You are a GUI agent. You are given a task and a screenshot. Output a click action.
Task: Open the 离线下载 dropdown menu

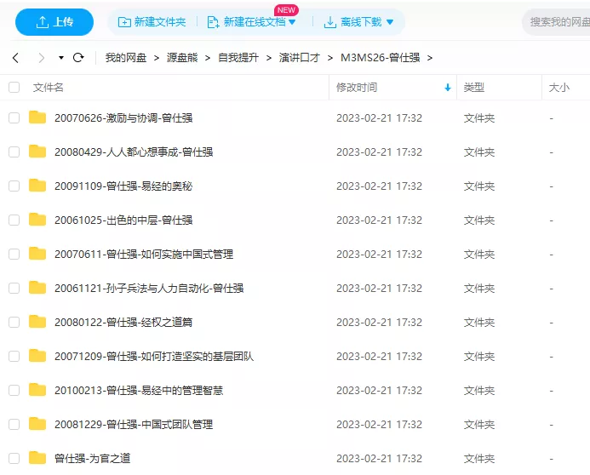click(390, 22)
